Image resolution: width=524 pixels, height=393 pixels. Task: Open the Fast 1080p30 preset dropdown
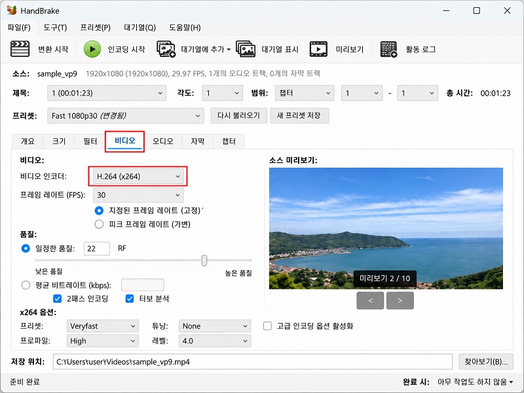pos(126,116)
